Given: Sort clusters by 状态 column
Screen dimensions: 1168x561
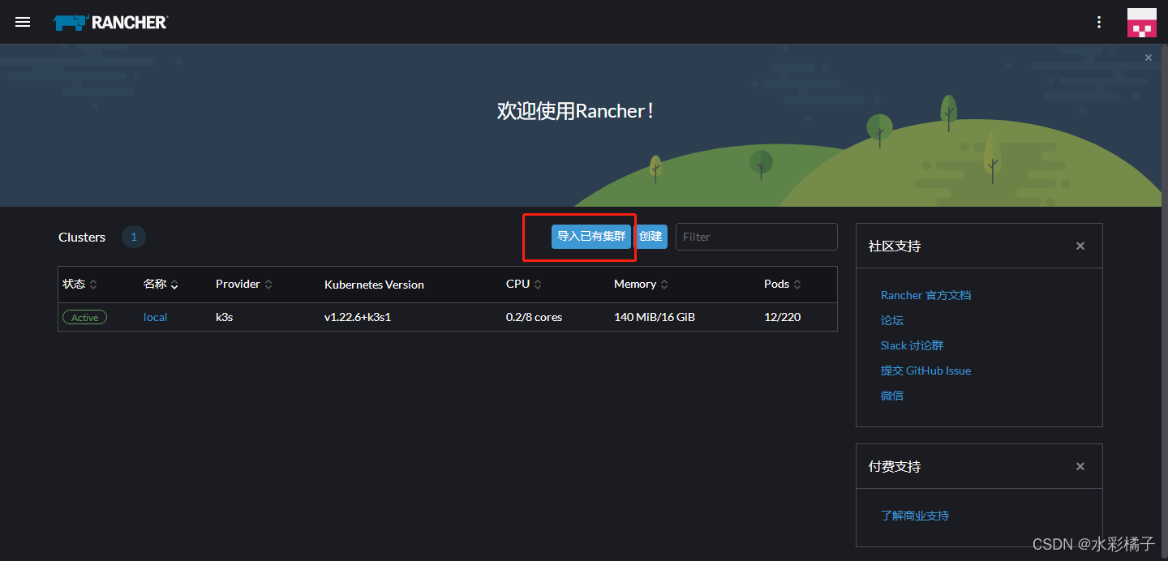Looking at the screenshot, I should (79, 284).
